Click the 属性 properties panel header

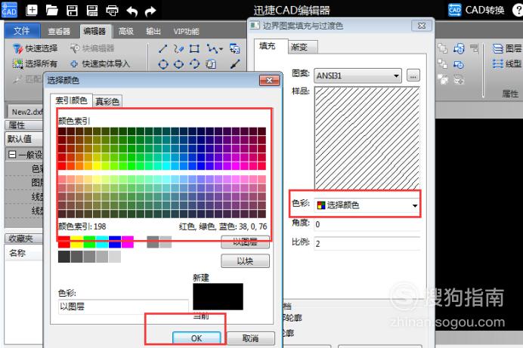pyautogui.click(x=23, y=125)
